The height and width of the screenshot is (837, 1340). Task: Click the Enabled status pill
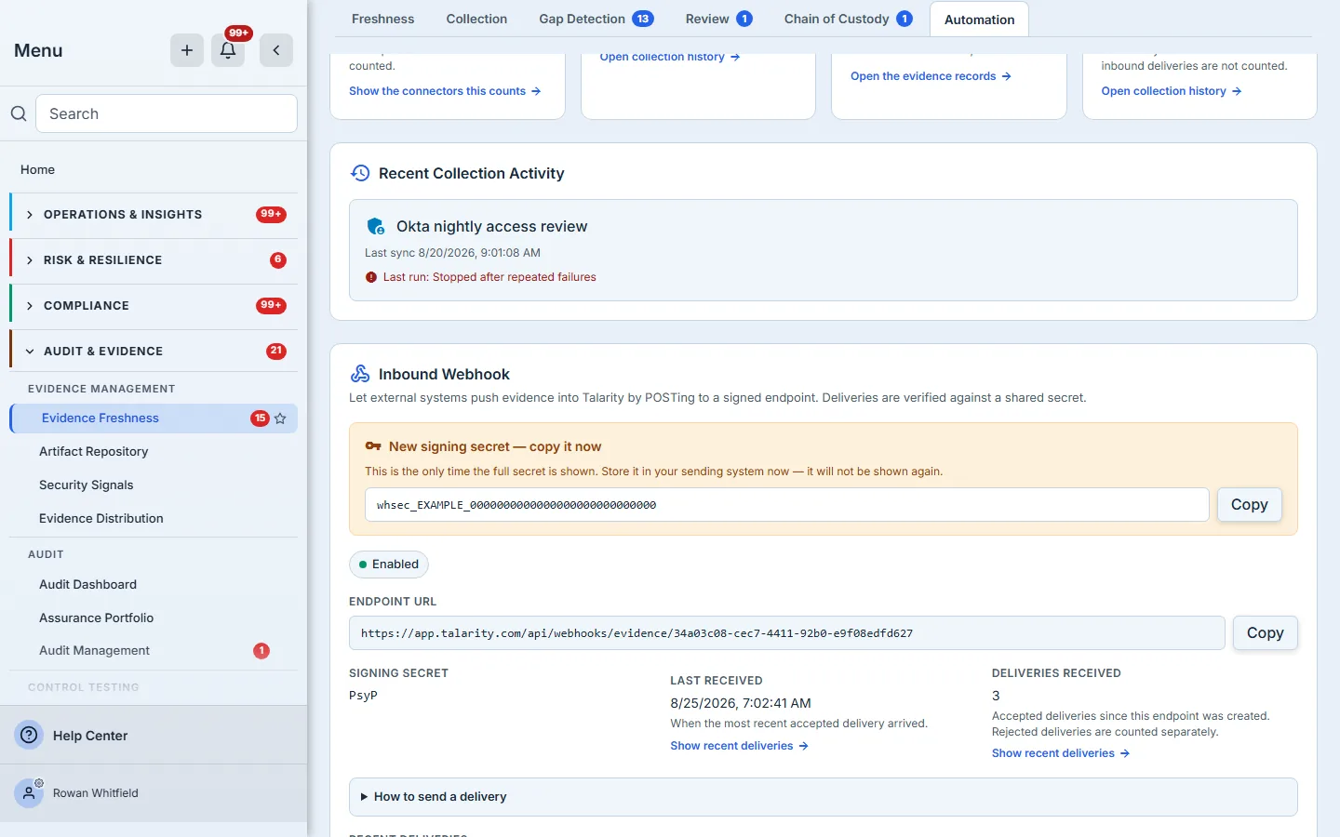pyautogui.click(x=389, y=565)
